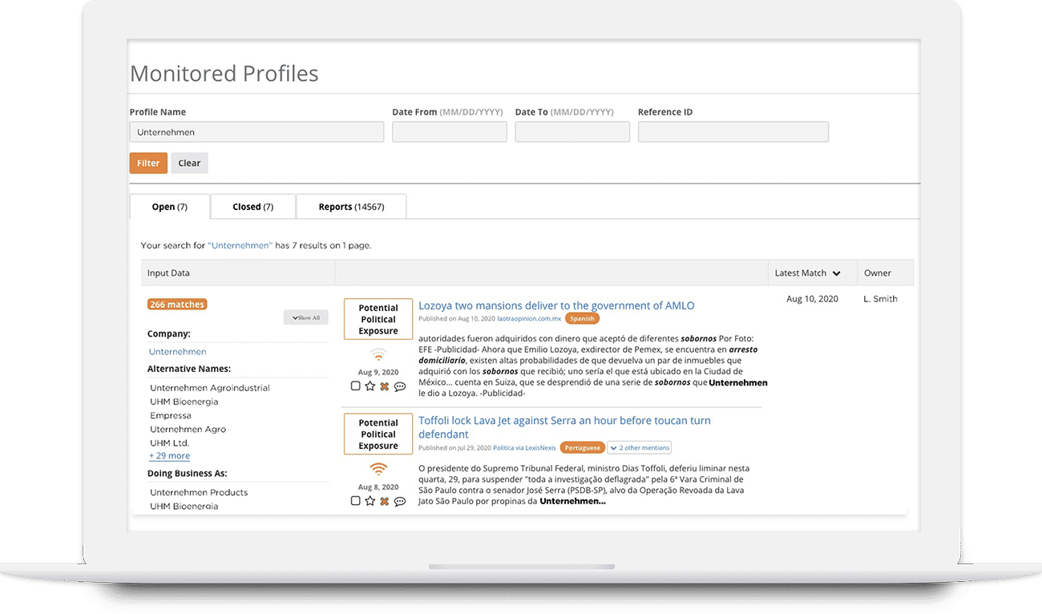The height and width of the screenshot is (614, 1042).
Task: Switch to the Closed (7) tab
Action: click(x=253, y=207)
